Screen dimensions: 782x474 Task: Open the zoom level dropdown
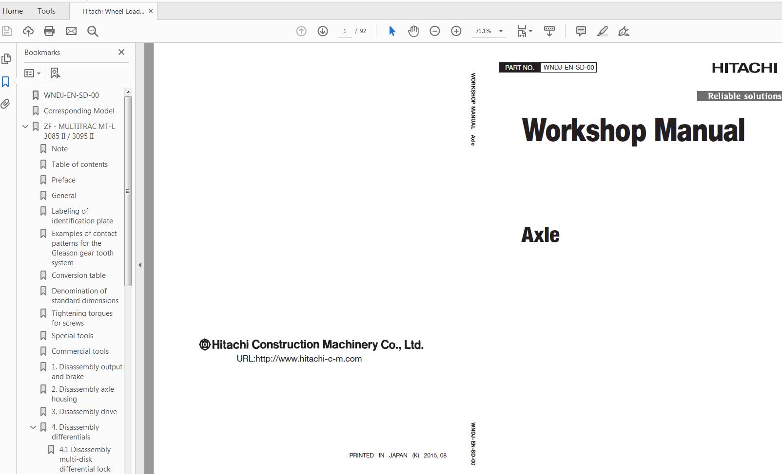pyautogui.click(x=501, y=31)
